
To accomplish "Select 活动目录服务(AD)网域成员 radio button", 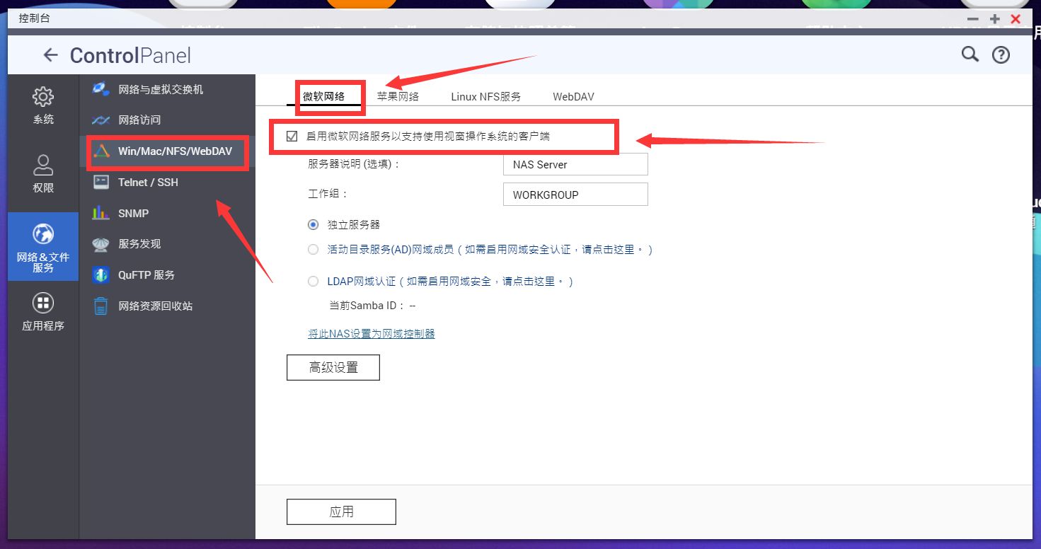I will pos(314,250).
